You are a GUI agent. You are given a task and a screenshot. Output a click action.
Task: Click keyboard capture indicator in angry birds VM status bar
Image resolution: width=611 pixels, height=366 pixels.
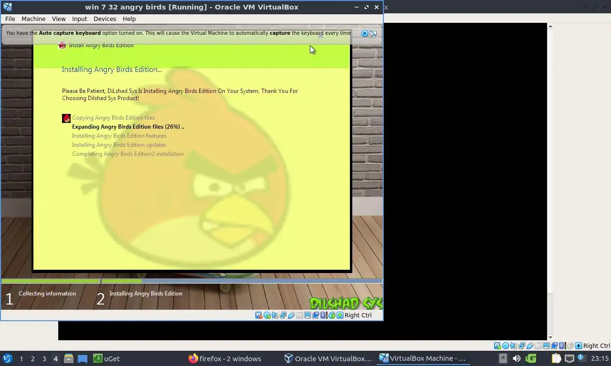coord(340,315)
